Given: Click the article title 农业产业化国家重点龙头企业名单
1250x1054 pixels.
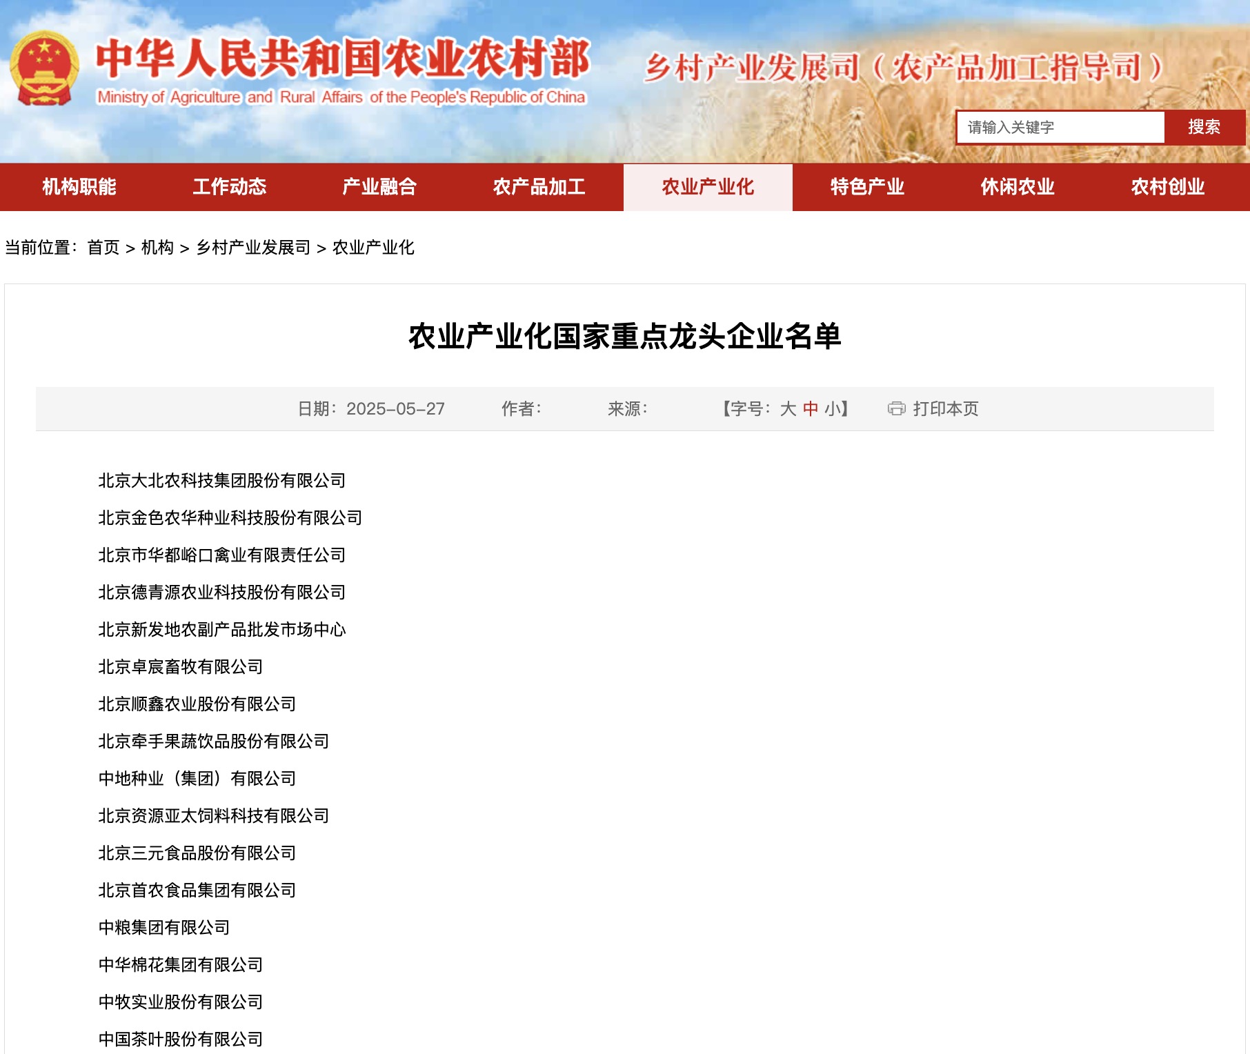Looking at the screenshot, I should click(x=625, y=337).
